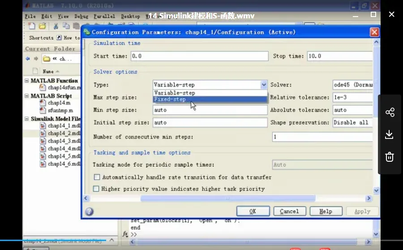403x250 pixels.
Task: Click the fx function browser icon
Action: tap(125, 234)
